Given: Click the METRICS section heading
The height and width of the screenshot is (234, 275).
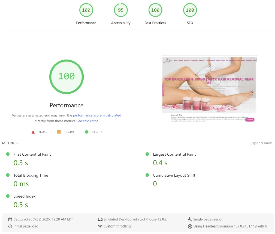Looking at the screenshot, I should click(x=10, y=143).
